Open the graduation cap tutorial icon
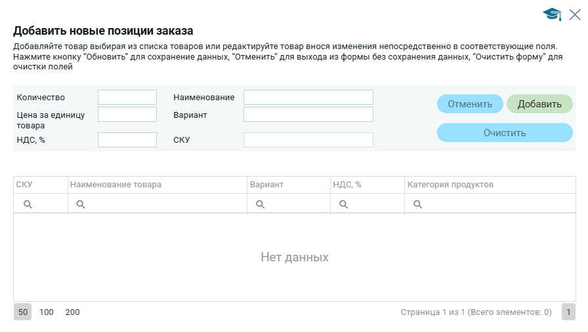Image resolution: width=588 pixels, height=332 pixels. (x=552, y=14)
